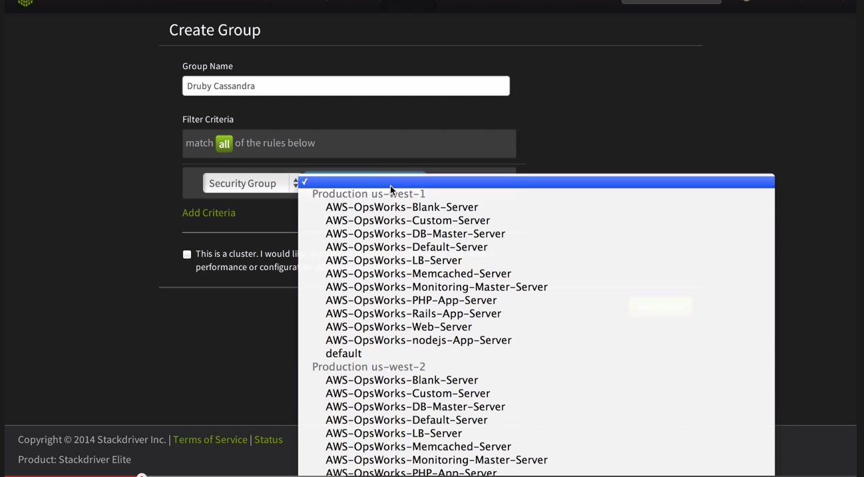Edit the 'Druby Cassandra' group name field

click(x=345, y=86)
